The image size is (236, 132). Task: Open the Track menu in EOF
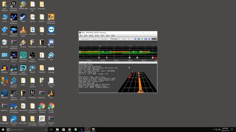point(97,36)
